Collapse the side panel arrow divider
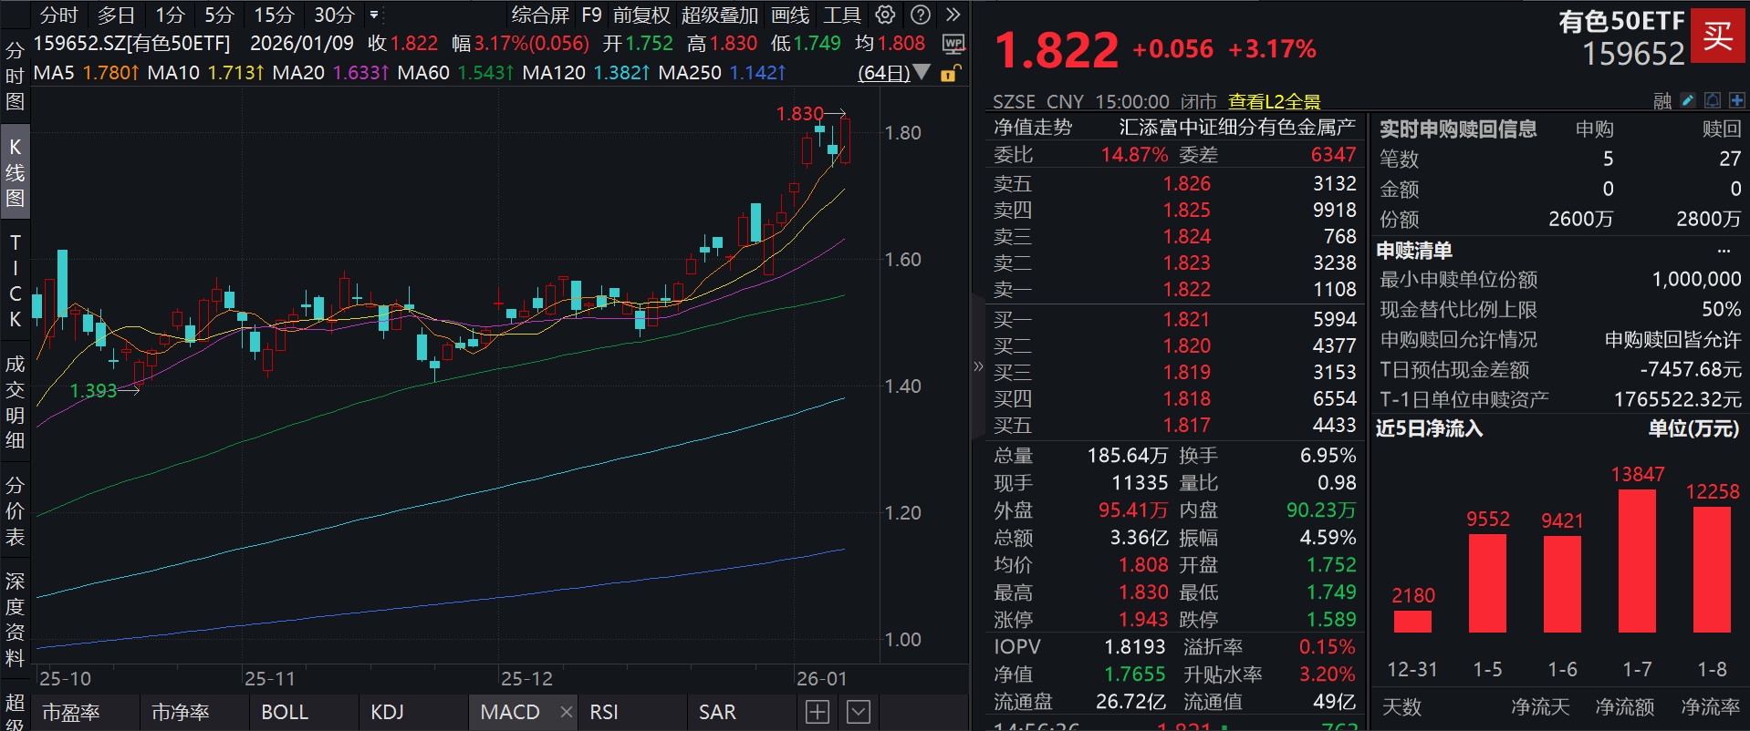Viewport: 1750px width, 731px height. 978,366
